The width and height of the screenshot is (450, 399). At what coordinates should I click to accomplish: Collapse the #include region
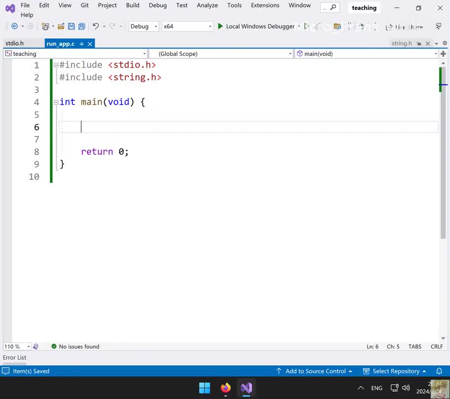click(56, 65)
